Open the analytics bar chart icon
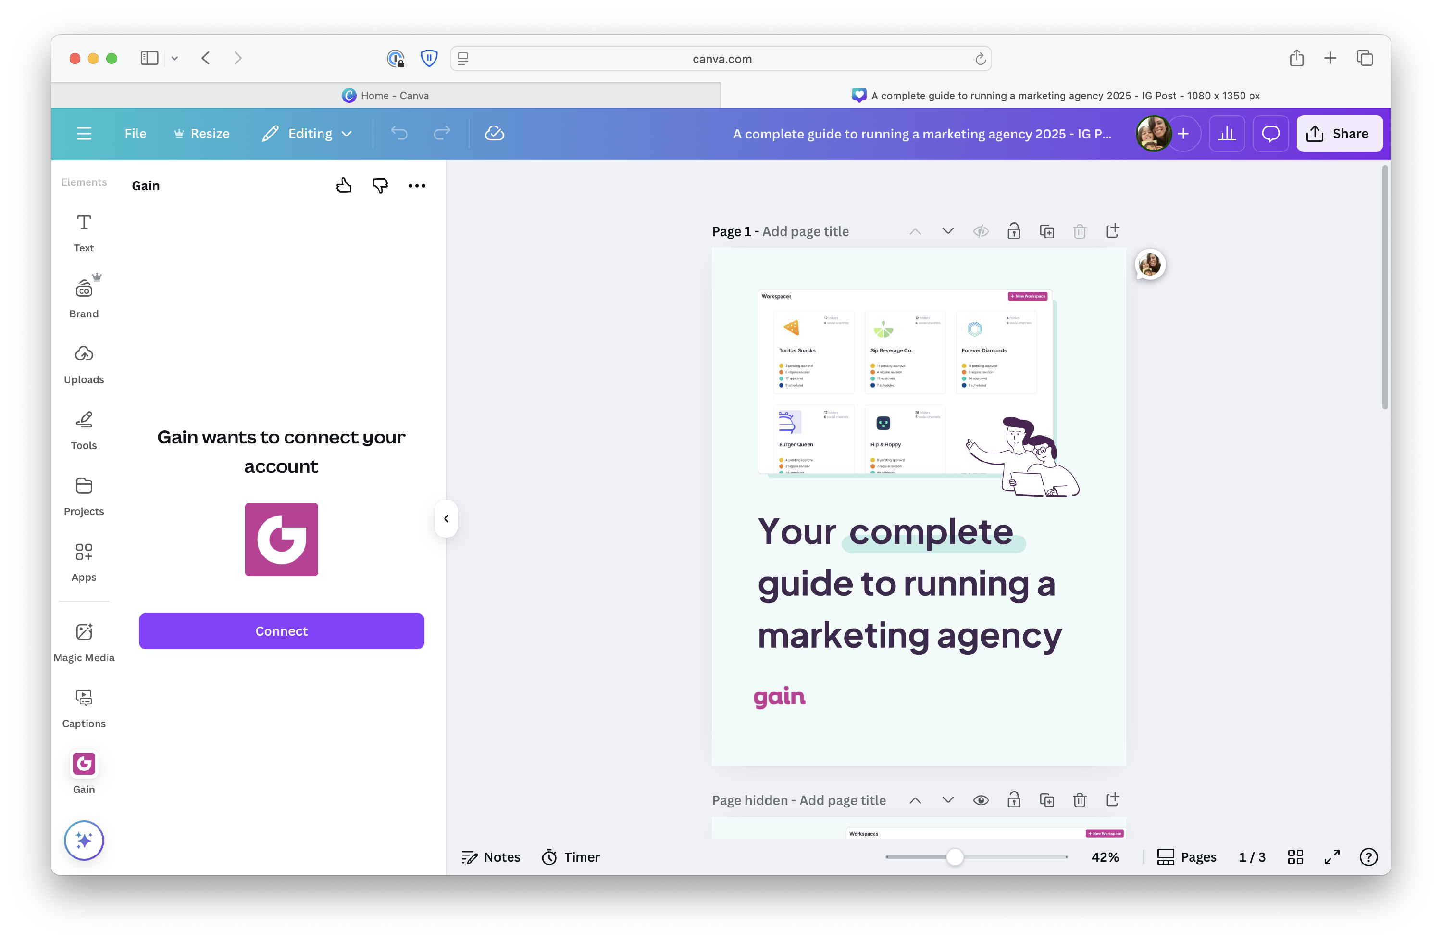This screenshot has width=1442, height=943. coord(1226,133)
